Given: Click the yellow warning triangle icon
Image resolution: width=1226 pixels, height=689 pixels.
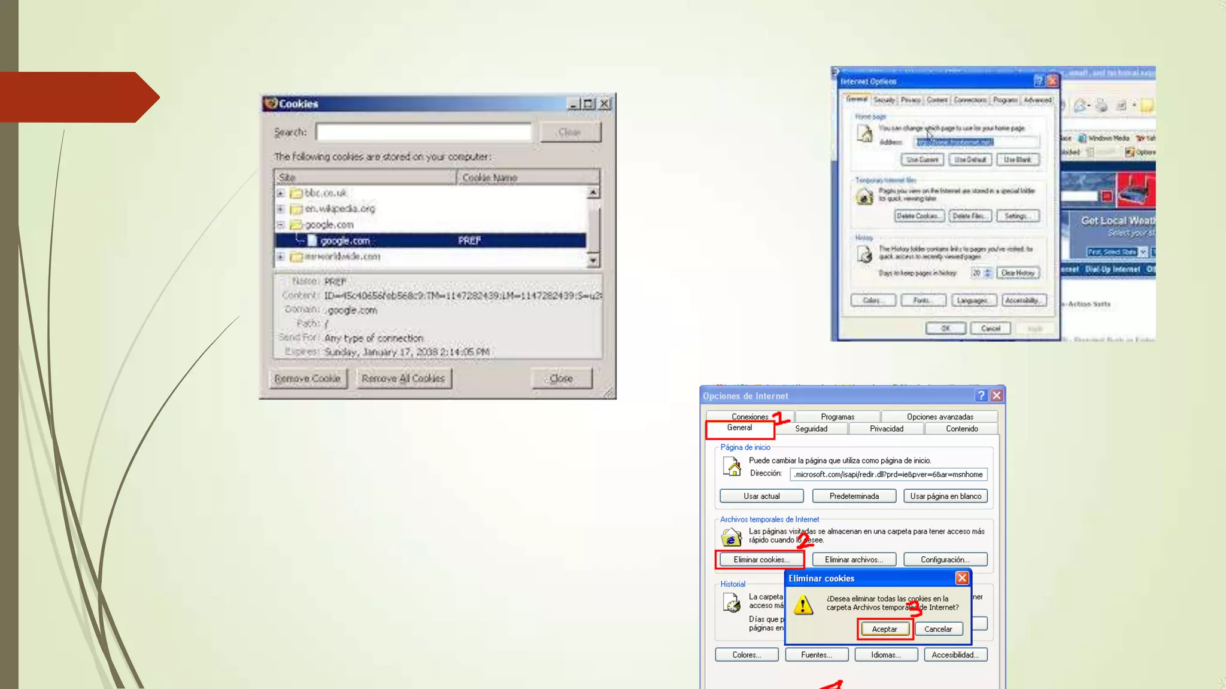Looking at the screenshot, I should [x=803, y=605].
